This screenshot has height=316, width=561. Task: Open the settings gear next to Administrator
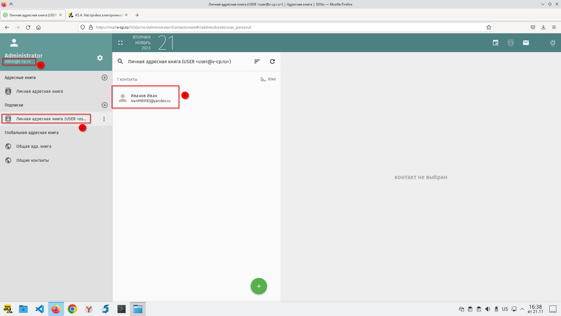coord(100,58)
